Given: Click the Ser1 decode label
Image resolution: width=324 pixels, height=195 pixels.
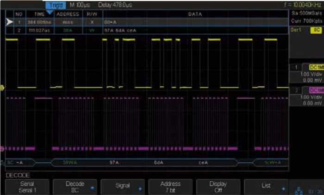Looking at the screenshot, I should 296,30.
